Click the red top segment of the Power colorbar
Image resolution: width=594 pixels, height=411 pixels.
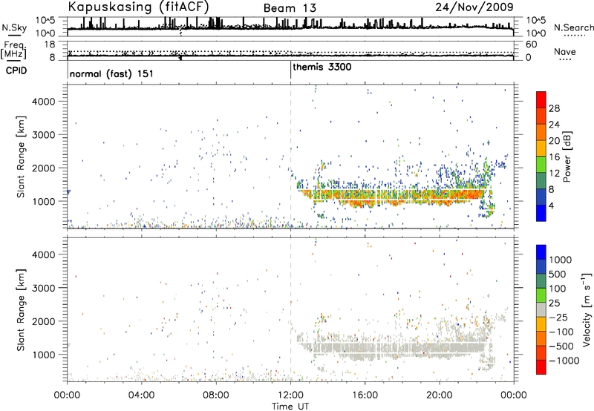[541, 99]
